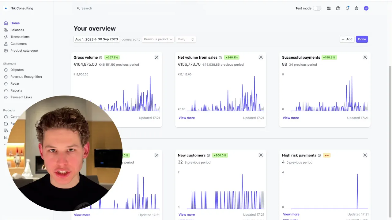Click the Reports shortcut icon
392x220 pixels.
6,90
